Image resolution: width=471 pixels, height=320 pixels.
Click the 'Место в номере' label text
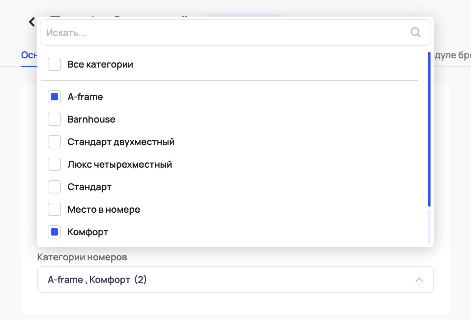click(x=104, y=209)
